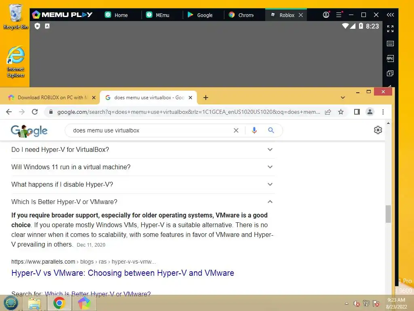Close the Roblox tab in MEmu
414x311 pixels.
tap(301, 15)
